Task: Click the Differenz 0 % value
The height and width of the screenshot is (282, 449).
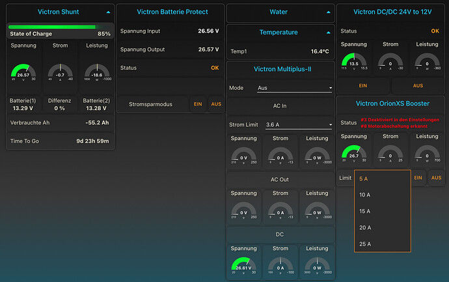Action: pyautogui.click(x=60, y=108)
